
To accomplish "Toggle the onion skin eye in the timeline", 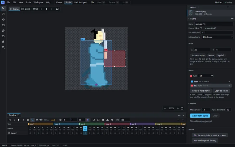I will (x=60, y=120).
